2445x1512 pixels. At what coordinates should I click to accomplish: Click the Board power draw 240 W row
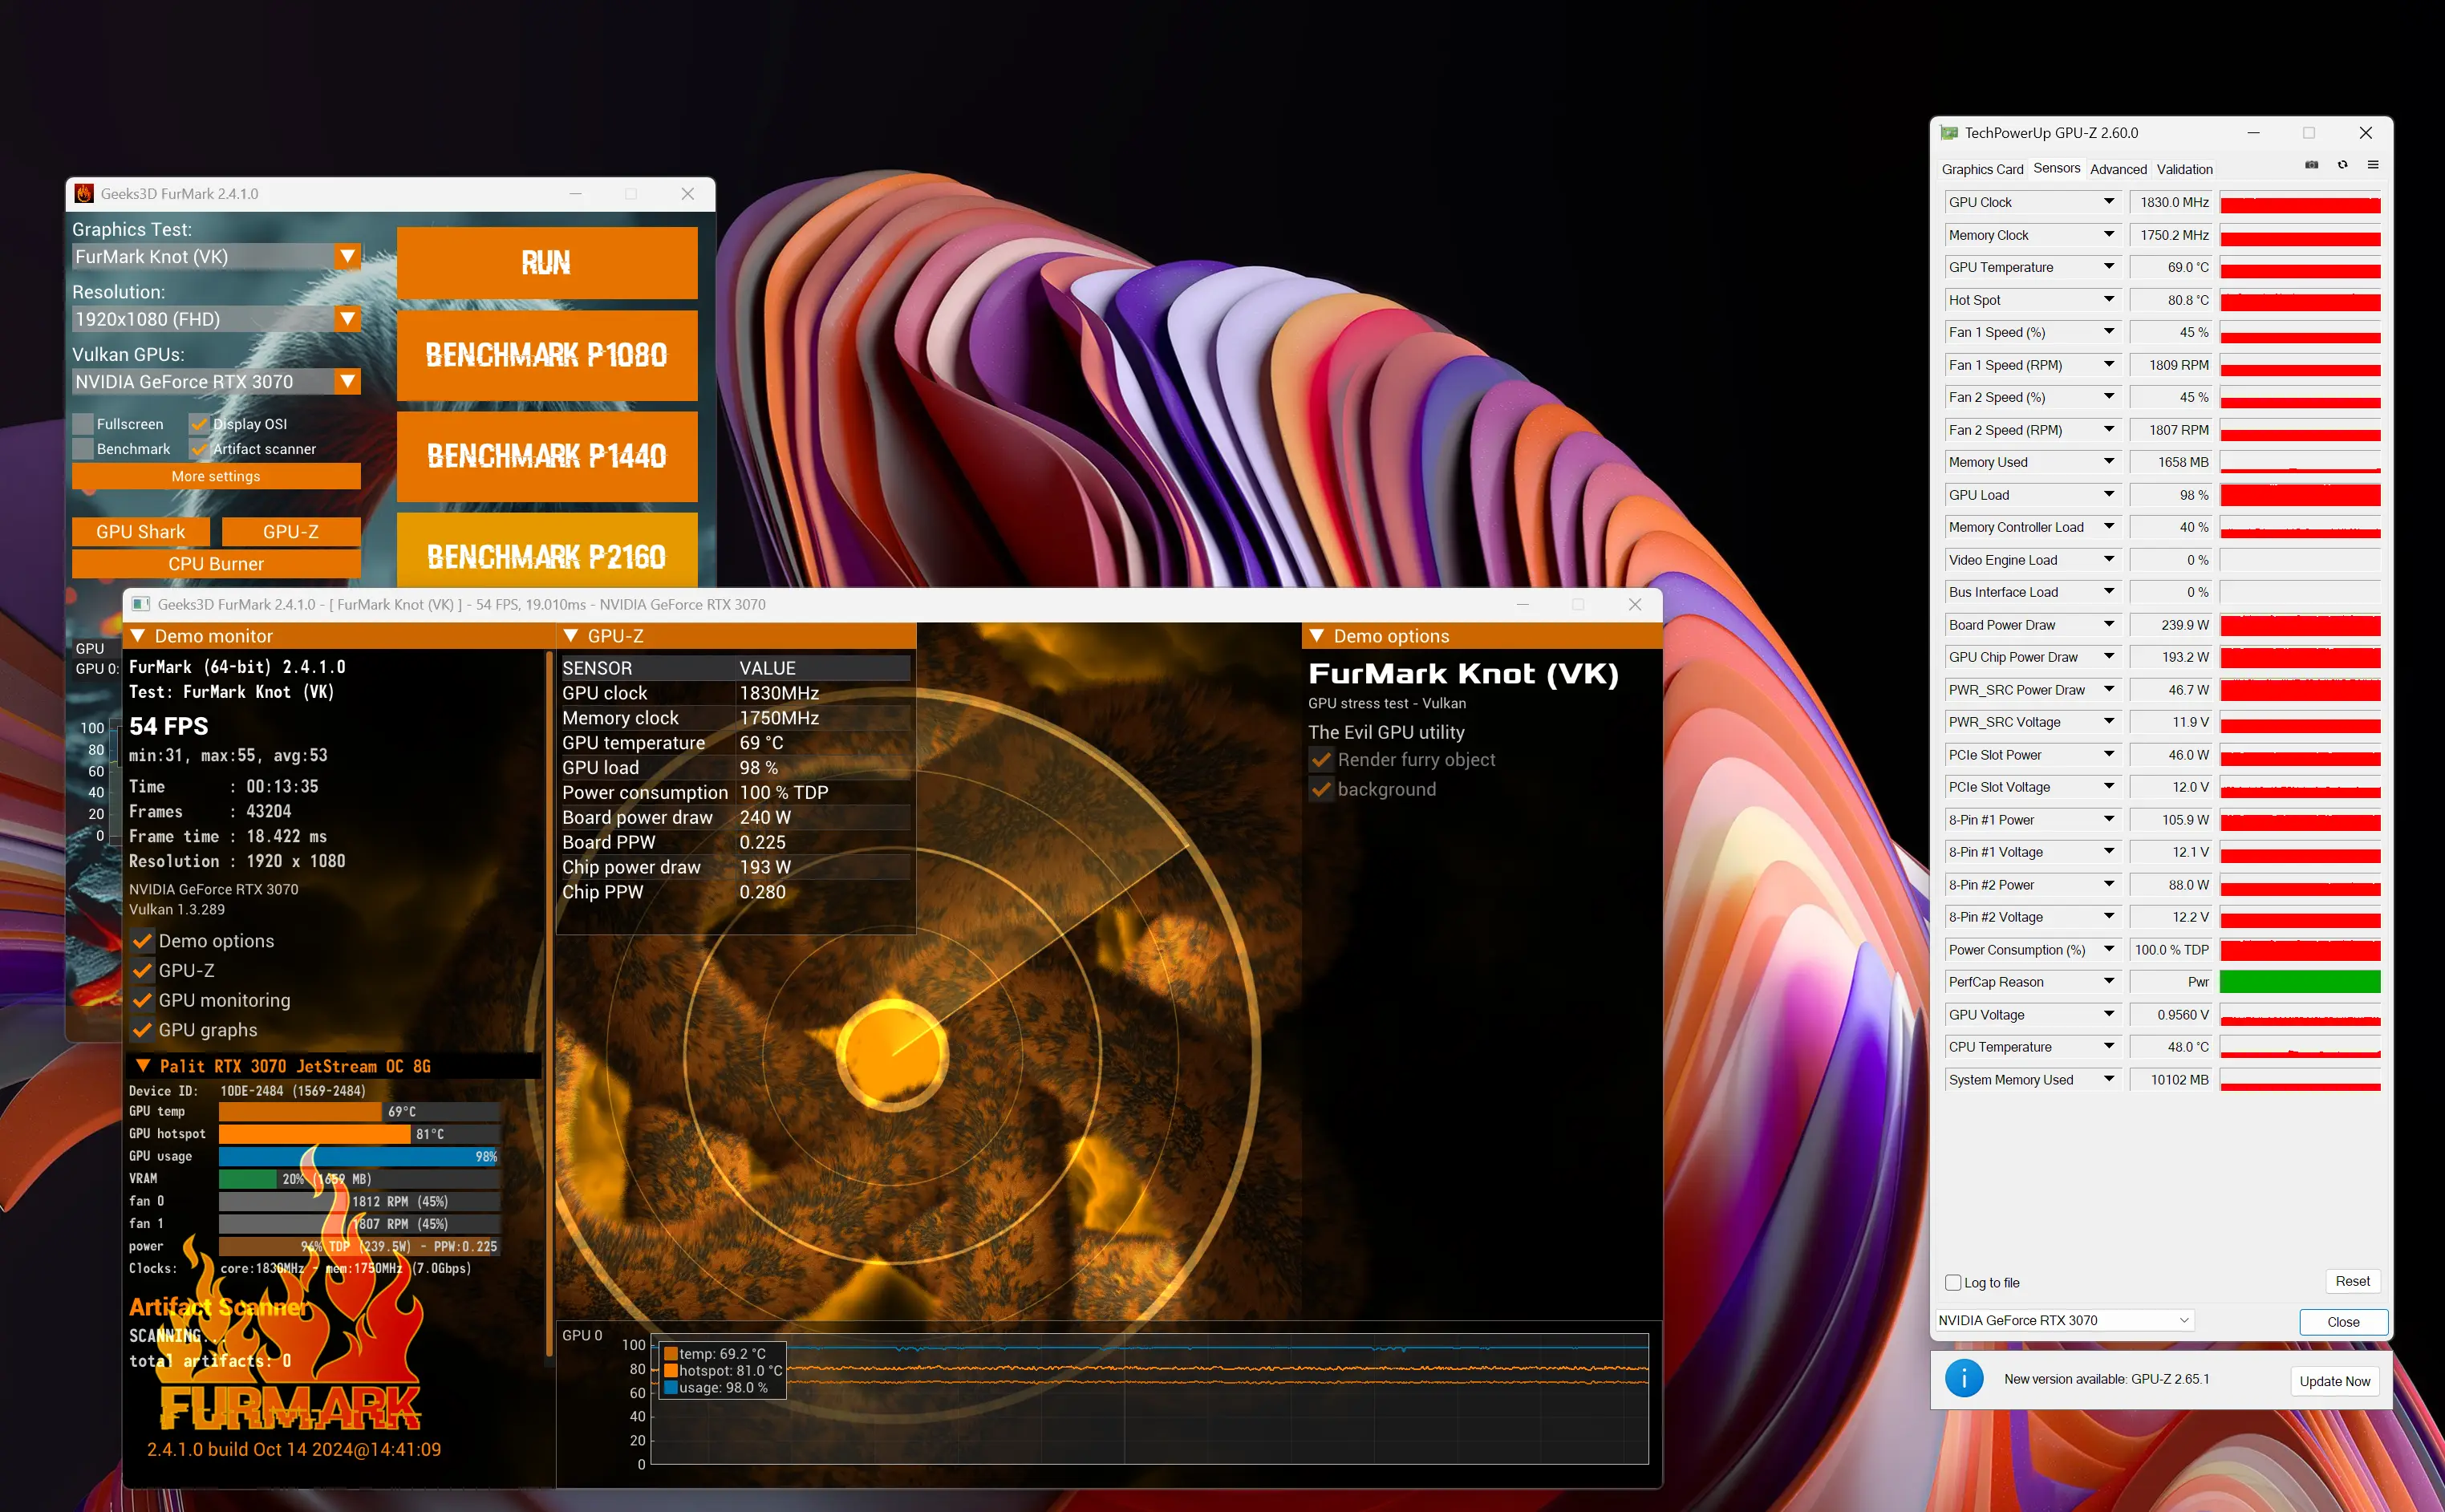click(x=735, y=817)
